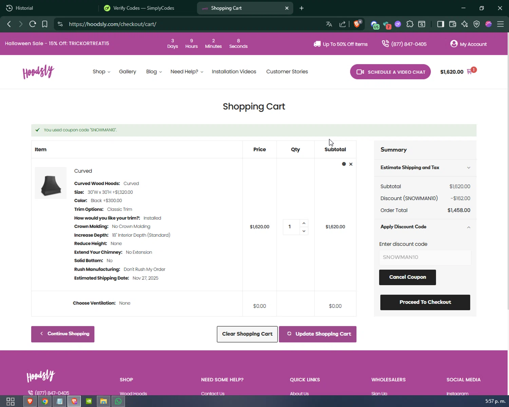Open File Explorer from the taskbar

point(103,402)
